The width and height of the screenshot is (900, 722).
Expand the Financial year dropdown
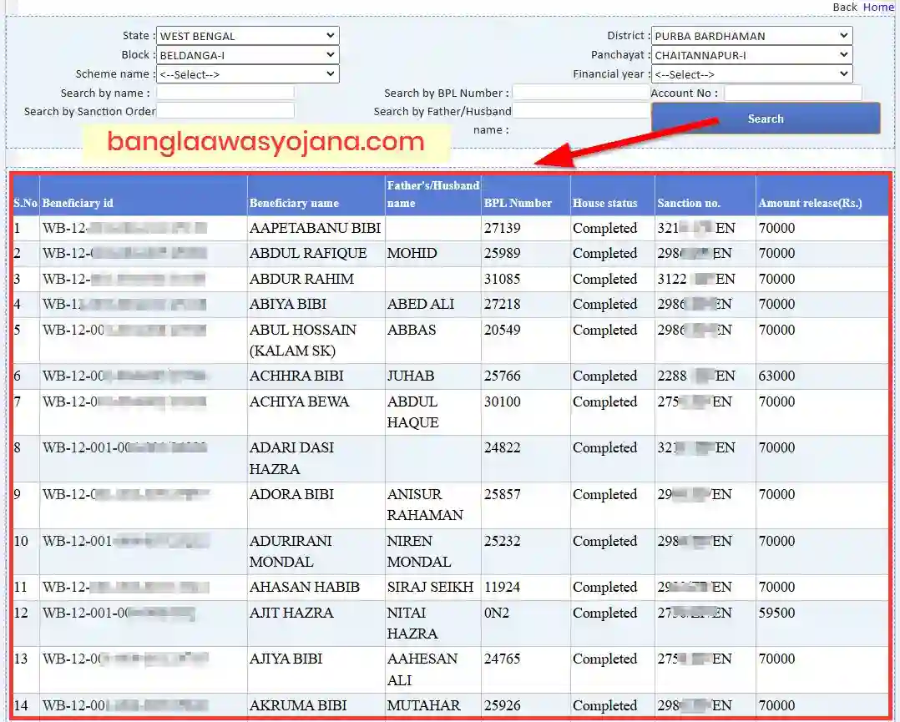click(751, 74)
